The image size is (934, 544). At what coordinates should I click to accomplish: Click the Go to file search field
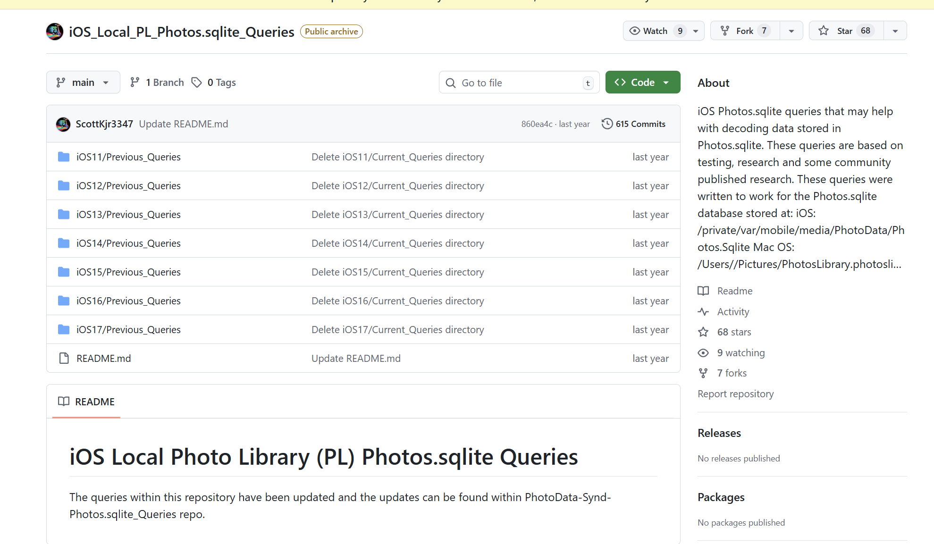point(519,83)
